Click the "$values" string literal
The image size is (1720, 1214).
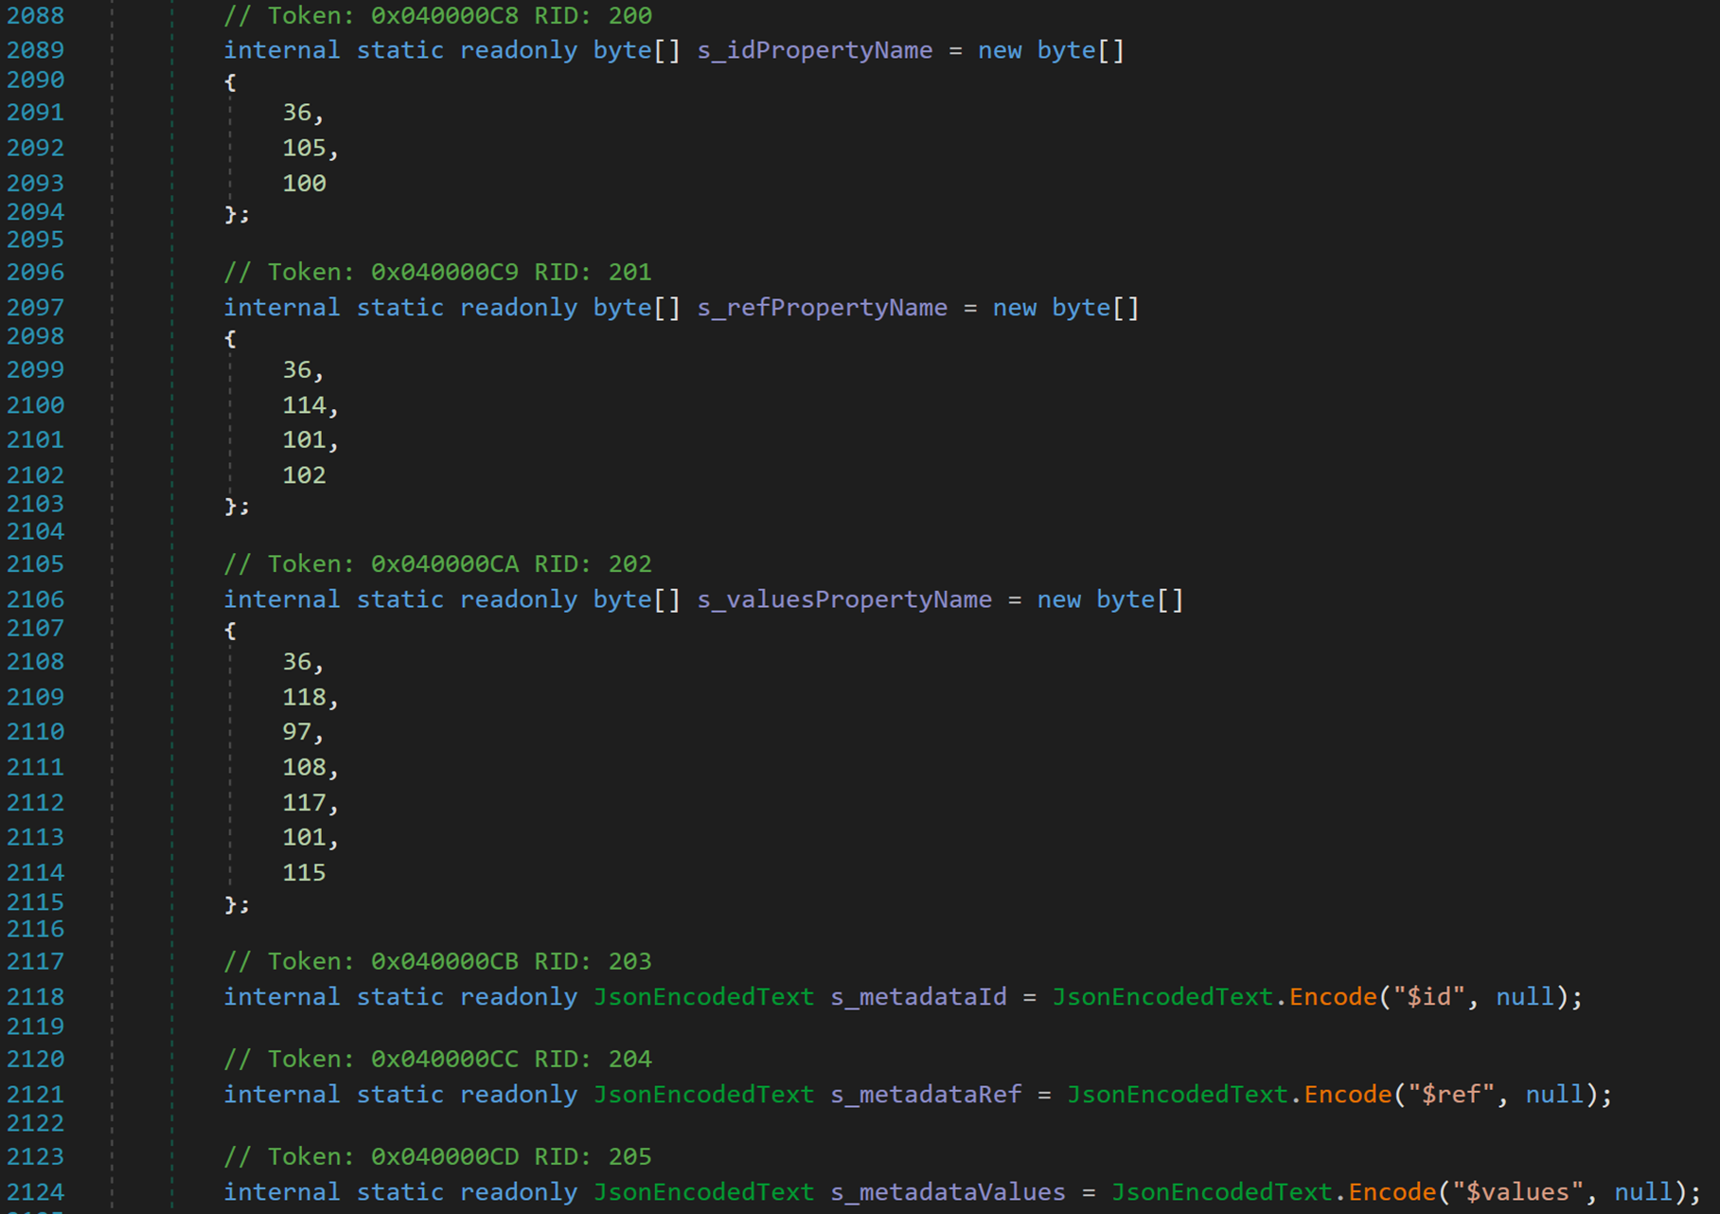[x=1517, y=1192]
